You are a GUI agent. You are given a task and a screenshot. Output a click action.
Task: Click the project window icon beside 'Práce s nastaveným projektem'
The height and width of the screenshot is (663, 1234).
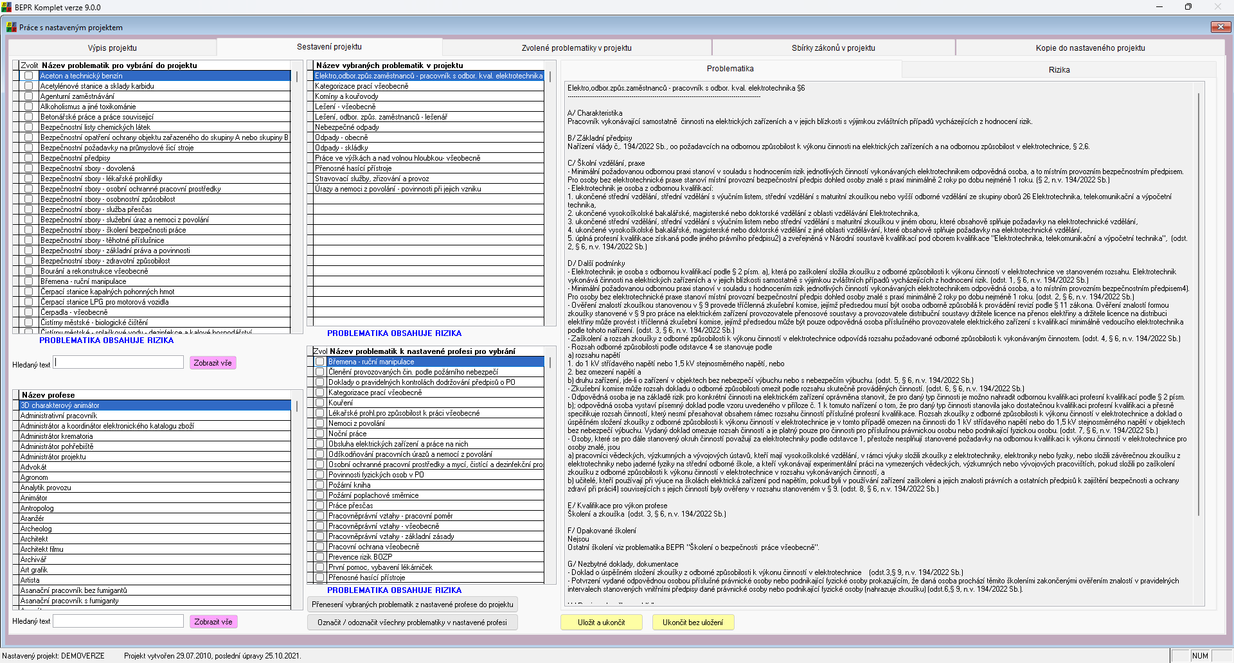pos(11,27)
